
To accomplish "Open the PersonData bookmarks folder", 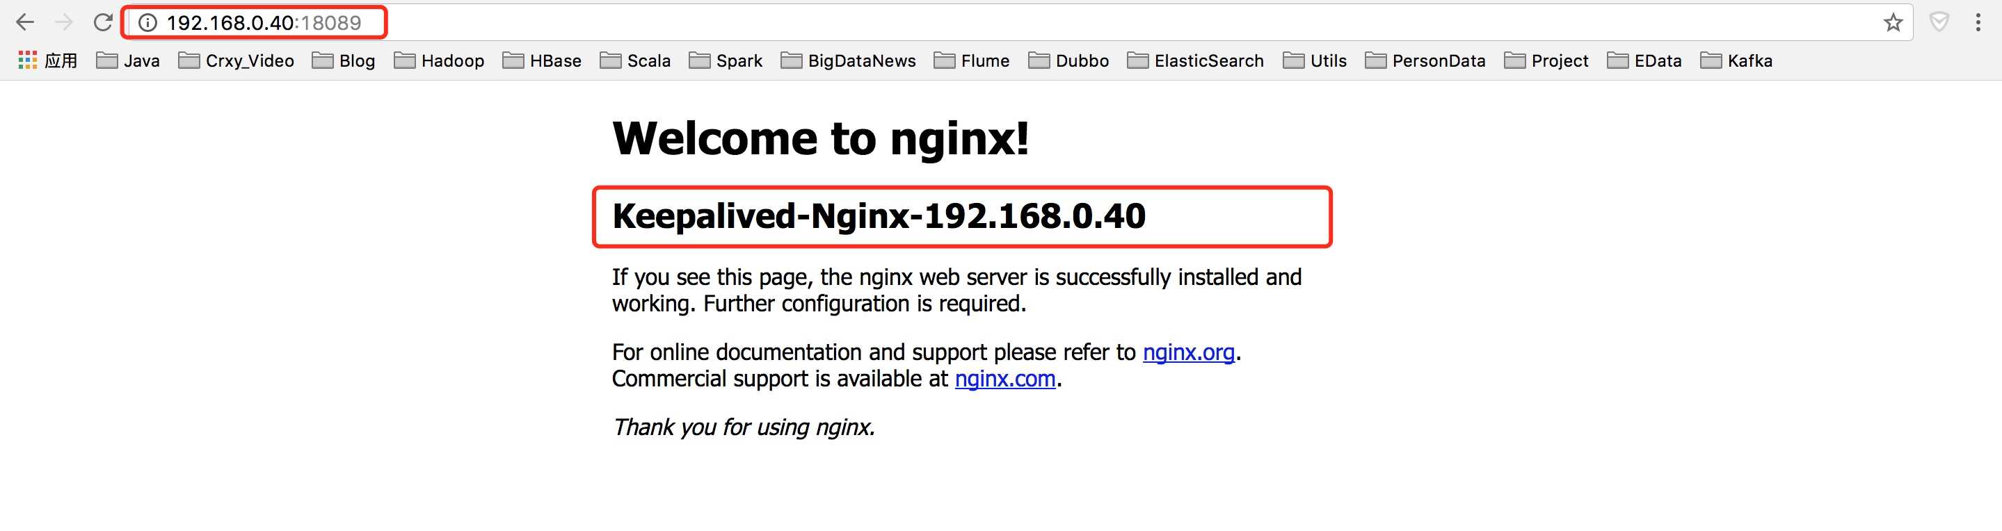I will (x=1425, y=60).
